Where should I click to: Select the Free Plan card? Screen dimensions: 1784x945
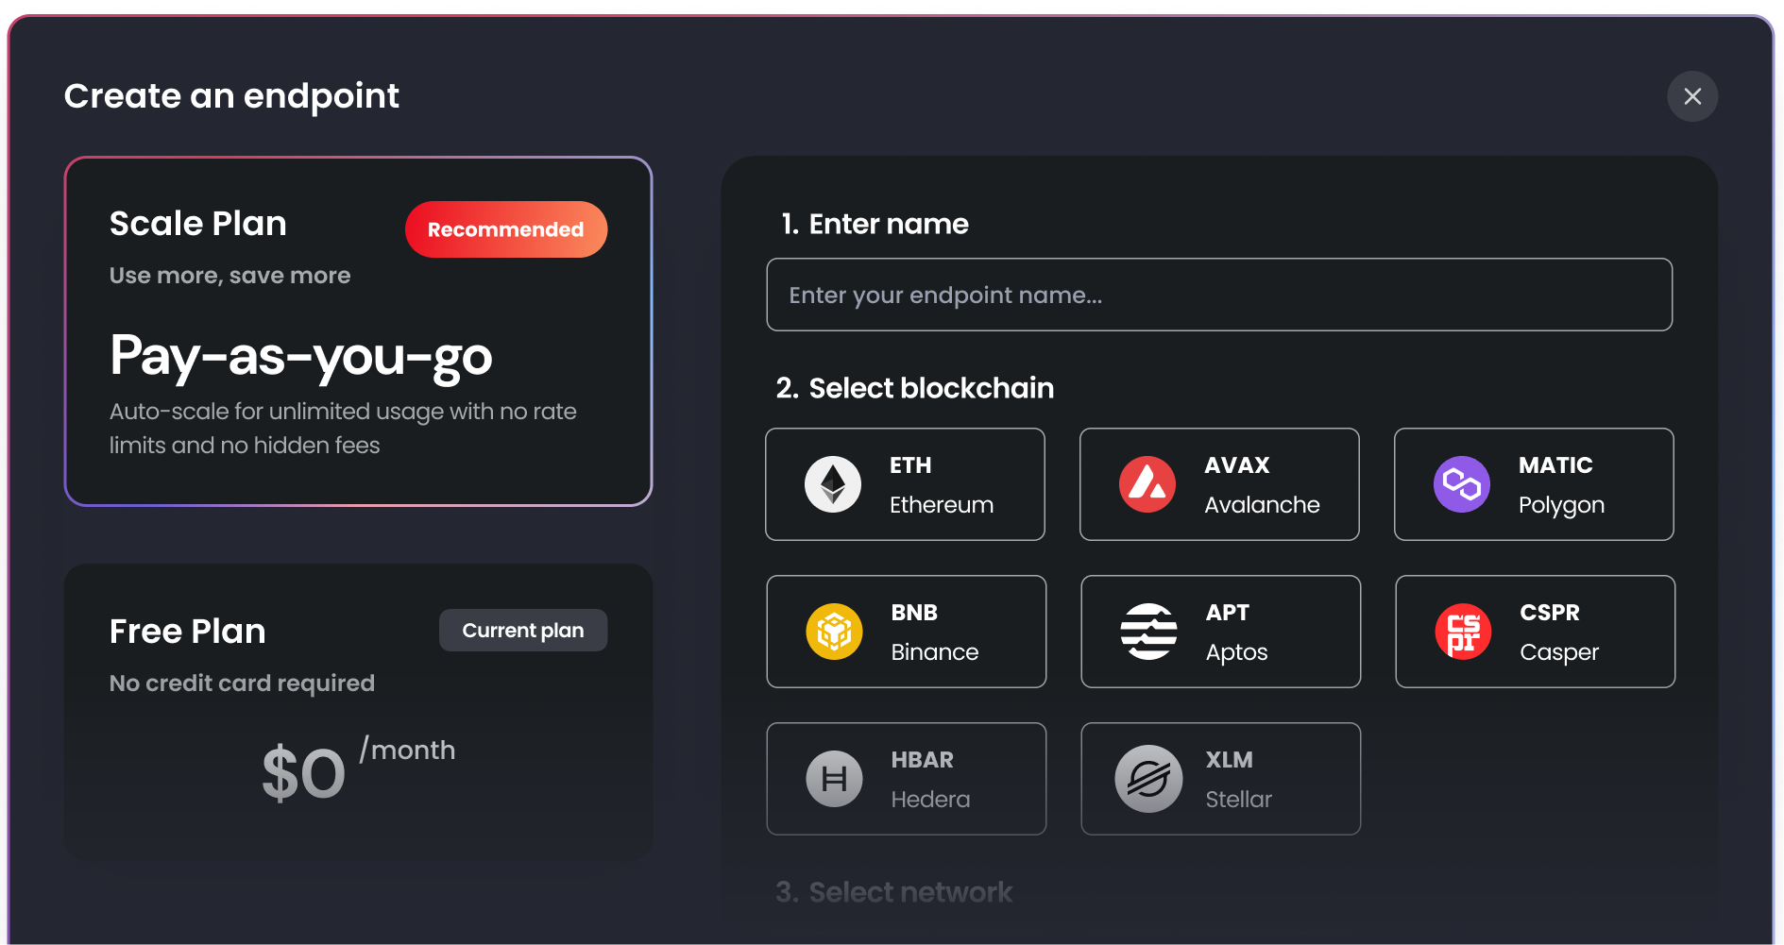click(359, 713)
